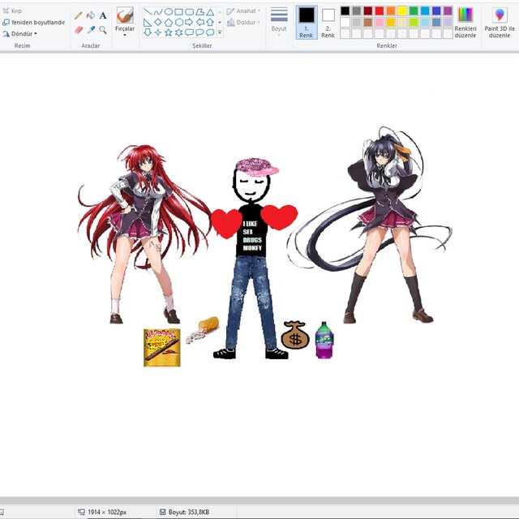Choose the Up arrow shape

click(x=210, y=23)
